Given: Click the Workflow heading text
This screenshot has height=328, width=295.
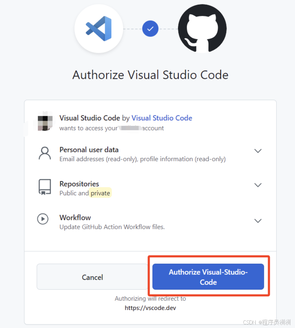Looking at the screenshot, I should point(75,218).
